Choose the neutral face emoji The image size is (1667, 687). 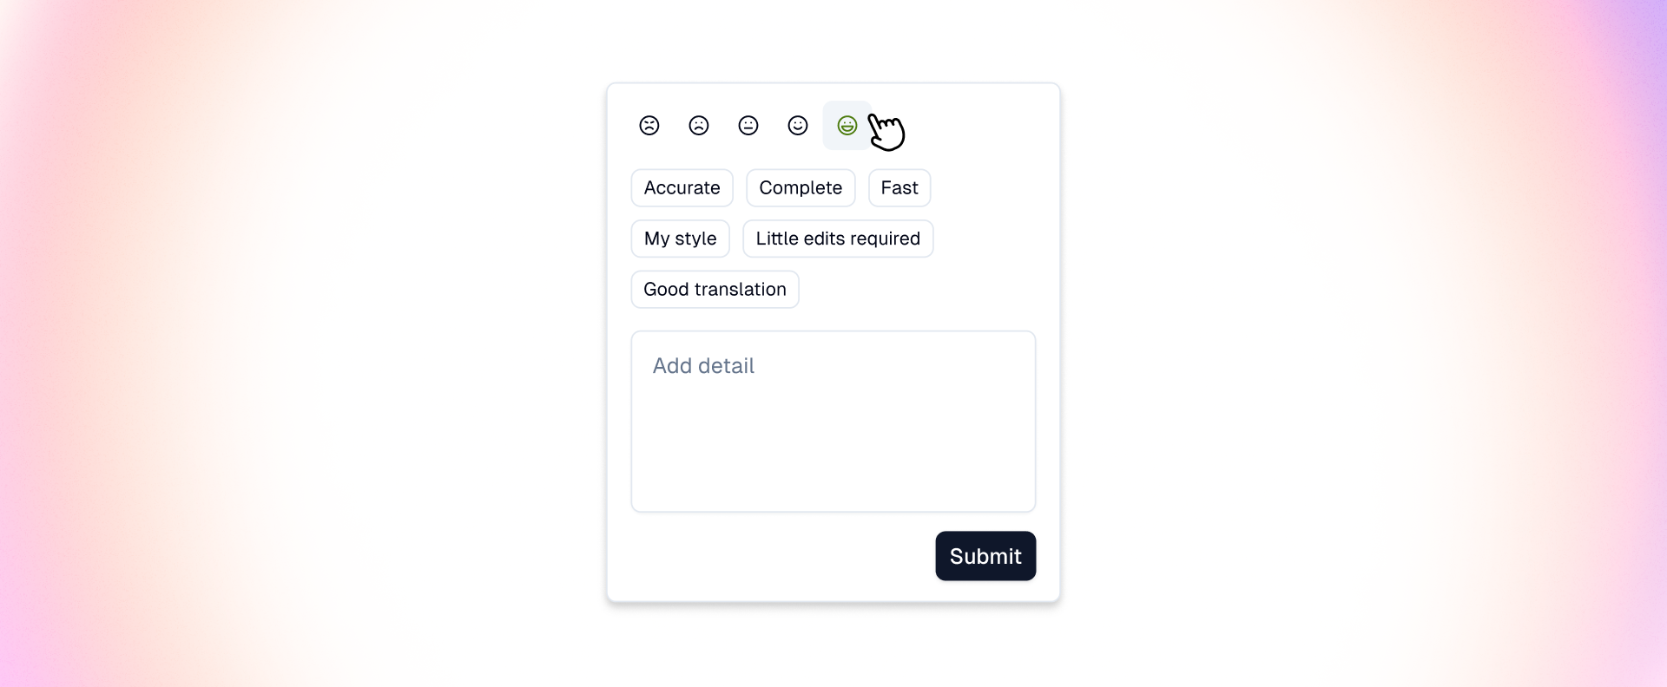coord(748,125)
